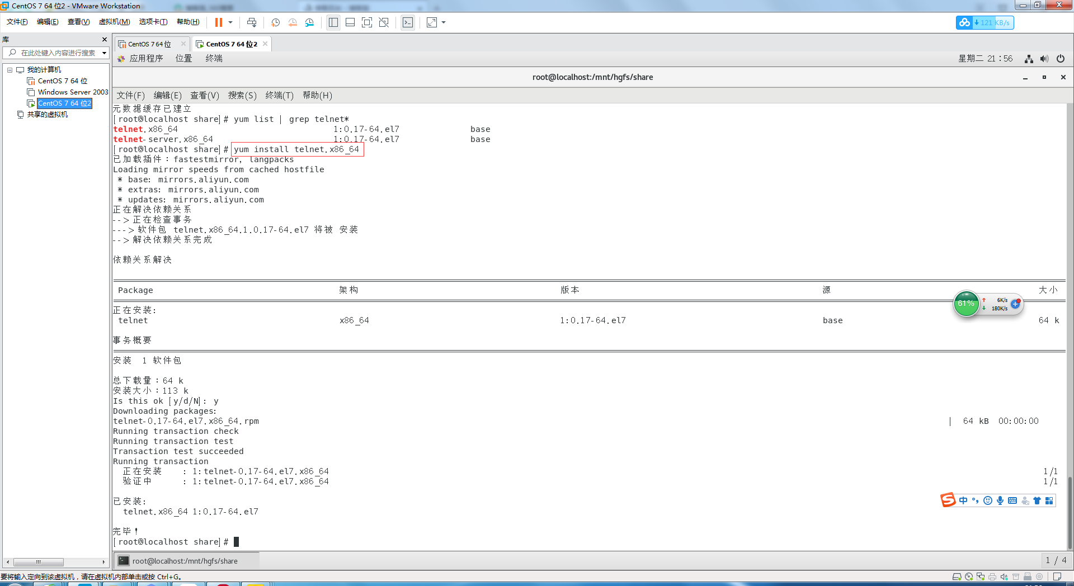Open the terminal 查看(V) menu

(x=205, y=96)
